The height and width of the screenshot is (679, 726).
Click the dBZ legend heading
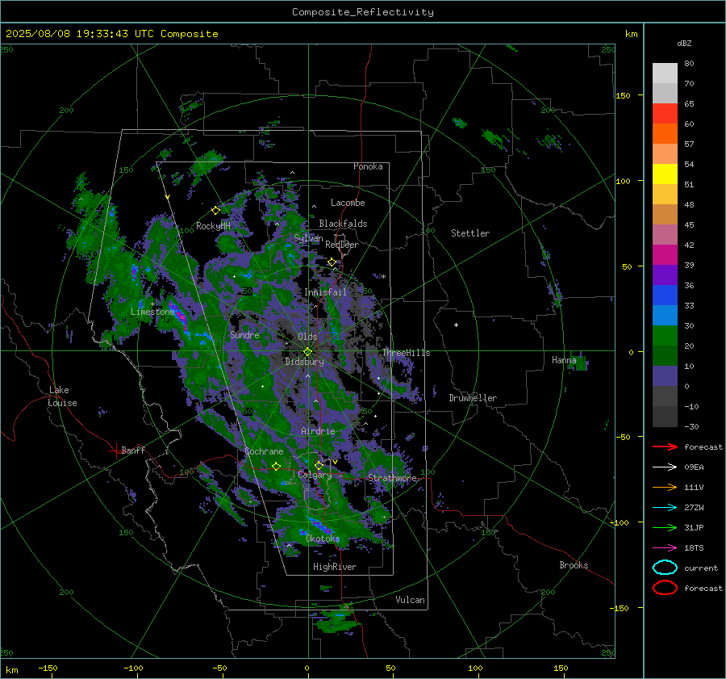[x=684, y=43]
